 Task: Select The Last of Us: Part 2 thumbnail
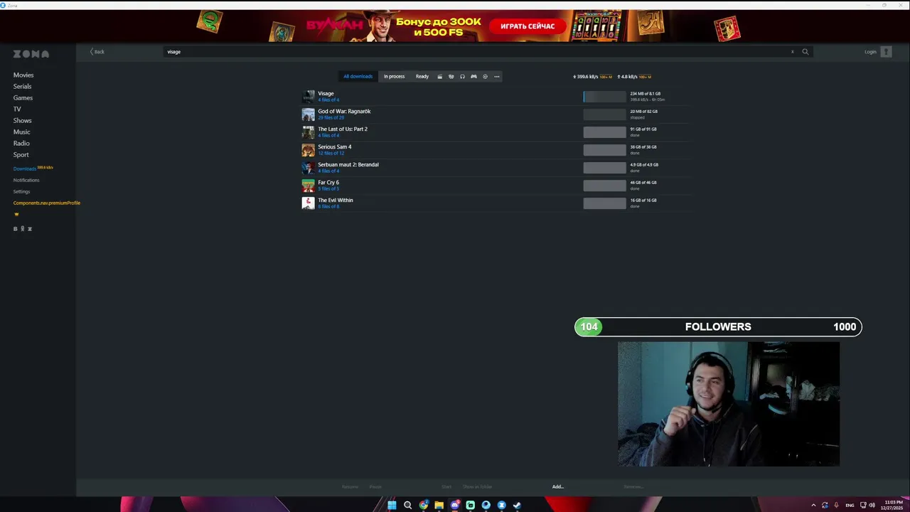pos(308,132)
